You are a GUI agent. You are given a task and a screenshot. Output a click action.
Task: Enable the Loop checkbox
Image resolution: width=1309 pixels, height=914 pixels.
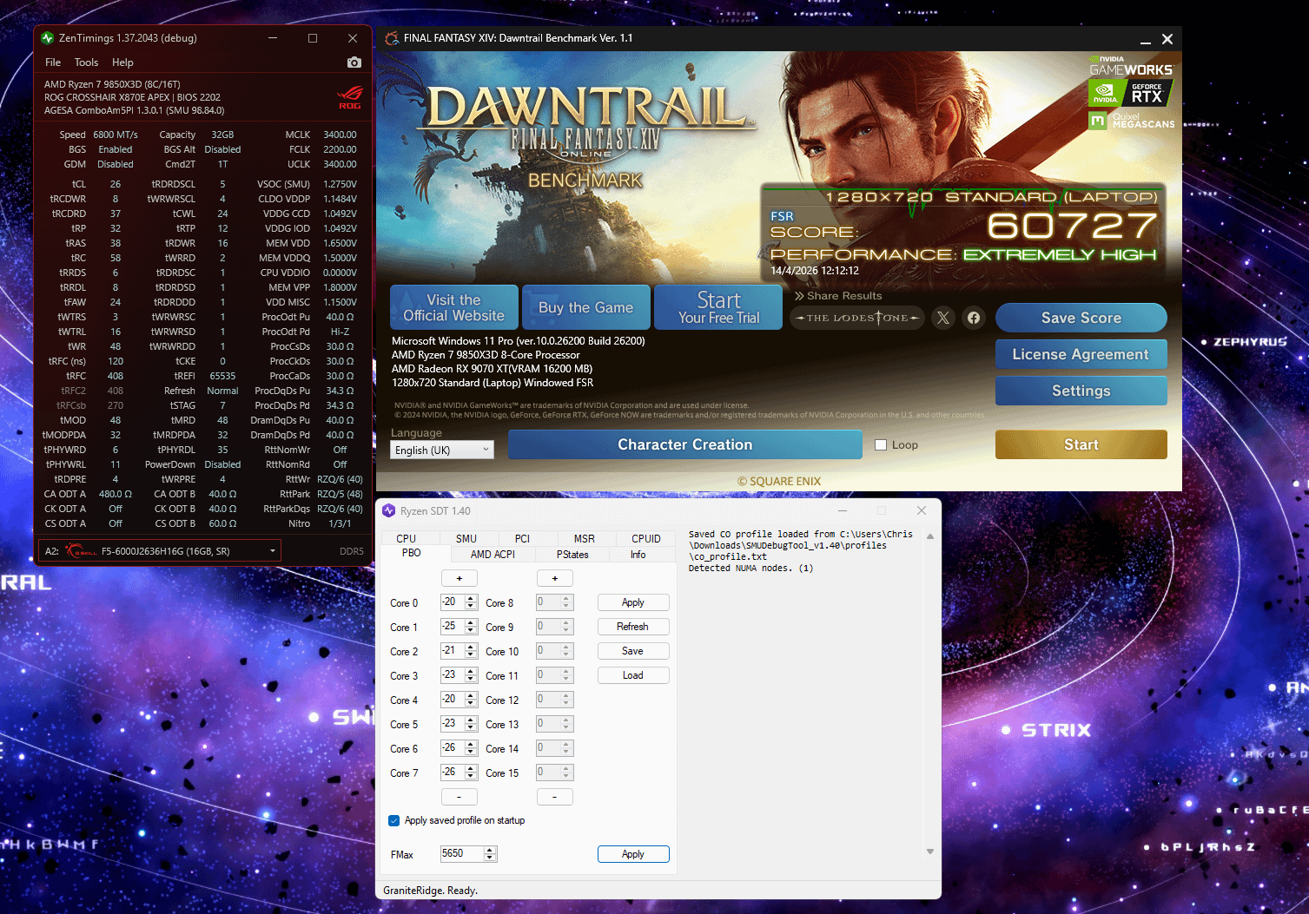click(881, 445)
